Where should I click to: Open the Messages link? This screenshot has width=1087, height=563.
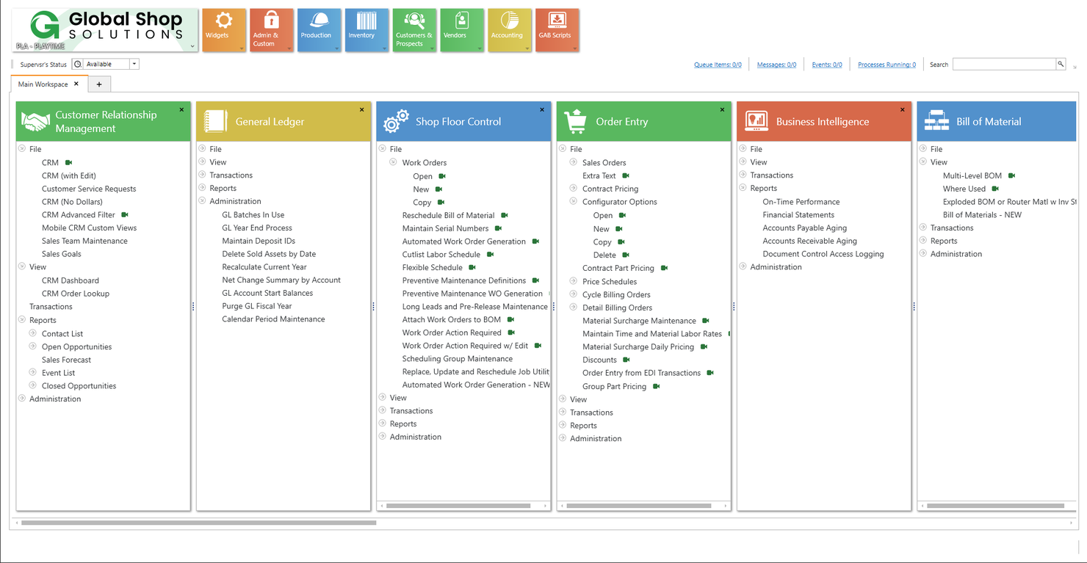pos(776,65)
